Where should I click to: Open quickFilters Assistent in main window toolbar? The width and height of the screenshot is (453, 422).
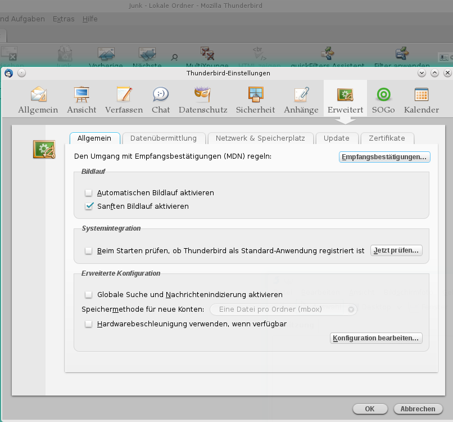(327, 53)
